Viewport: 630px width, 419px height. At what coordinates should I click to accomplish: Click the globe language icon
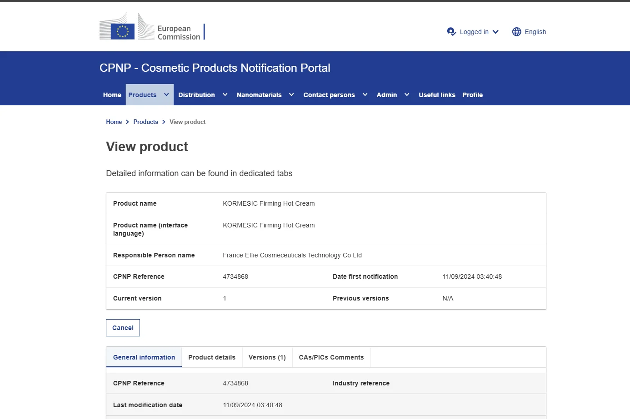tap(516, 32)
